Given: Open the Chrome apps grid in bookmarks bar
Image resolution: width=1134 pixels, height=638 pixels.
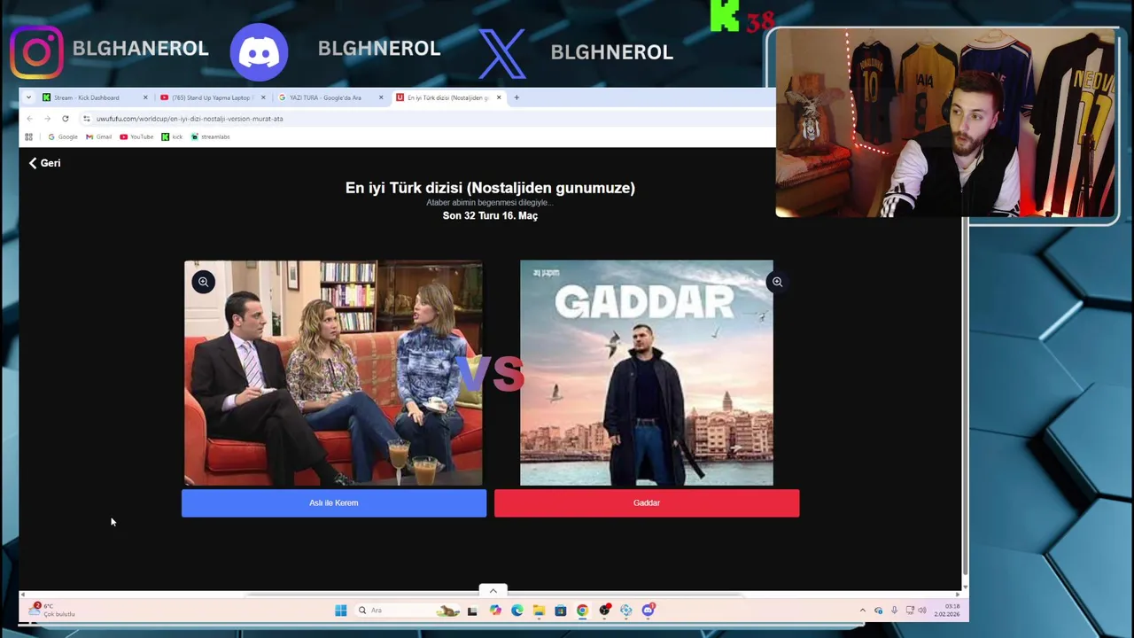Looking at the screenshot, I should pyautogui.click(x=28, y=136).
